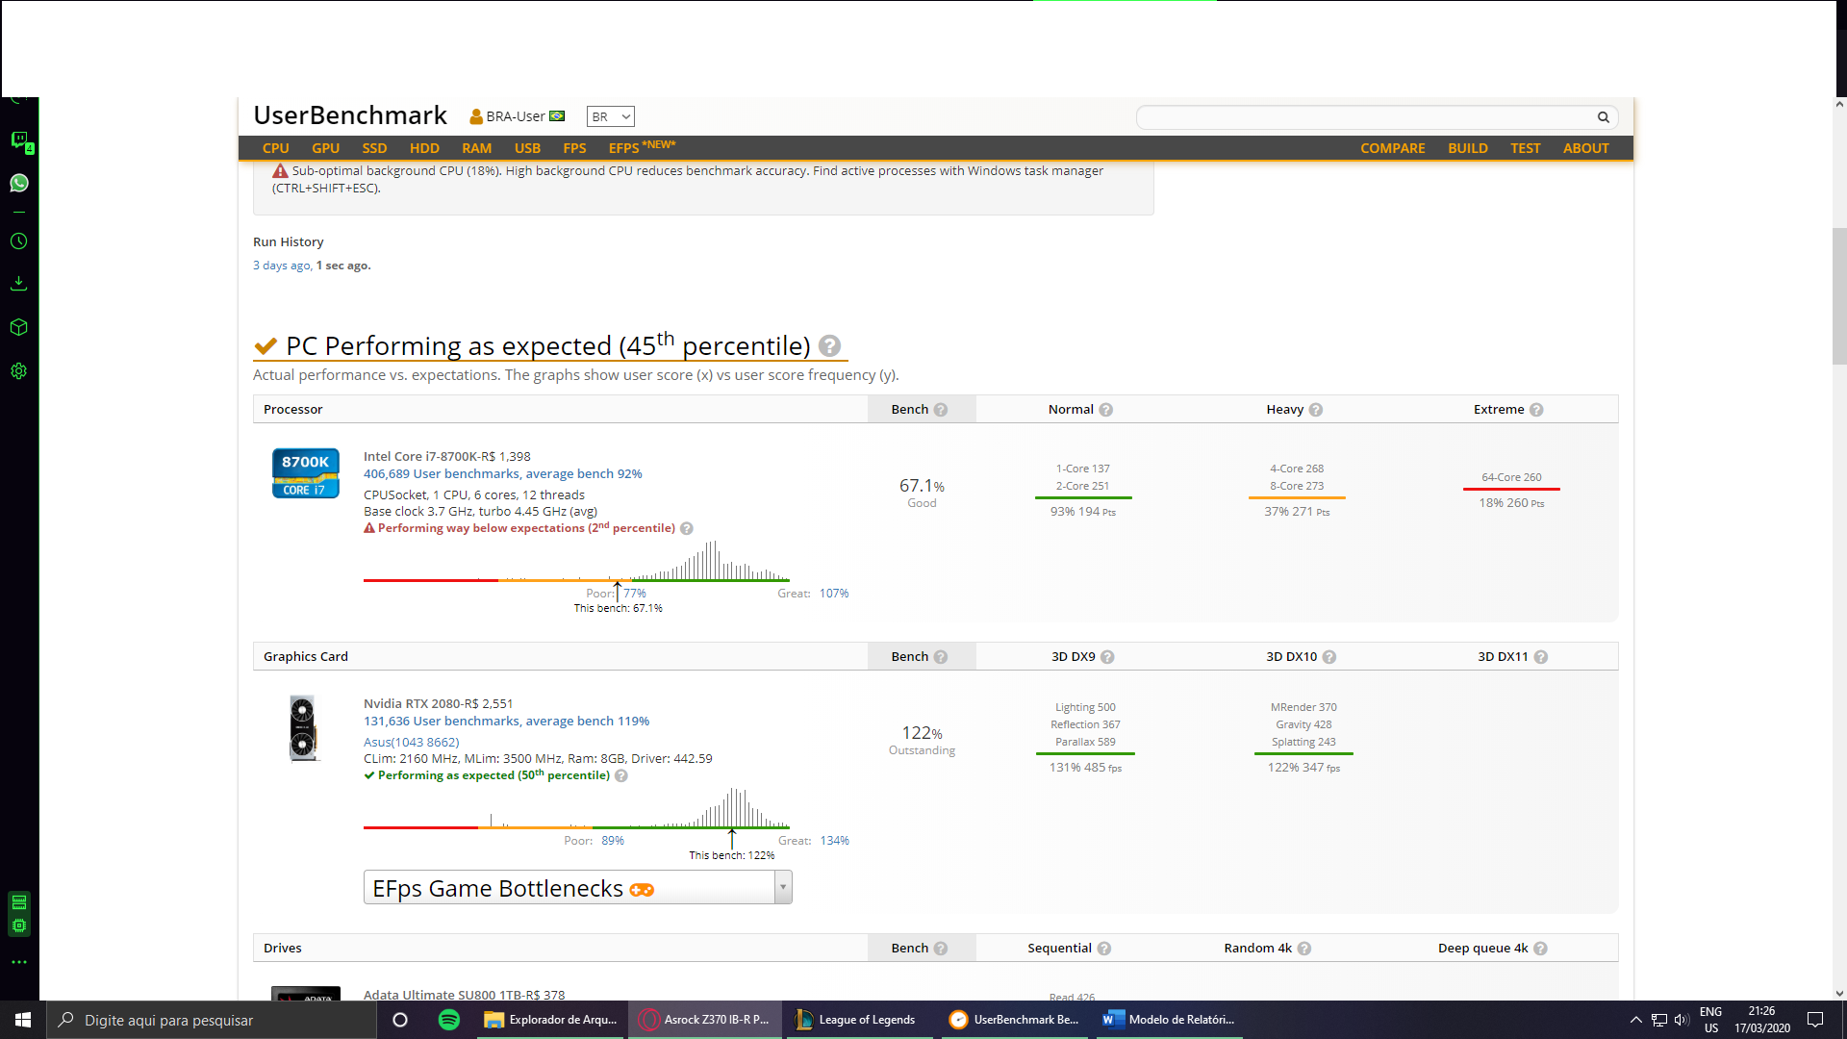Image resolution: width=1847 pixels, height=1039 pixels.
Task: Click help icon beside Processor Bench column
Action: [x=941, y=410]
